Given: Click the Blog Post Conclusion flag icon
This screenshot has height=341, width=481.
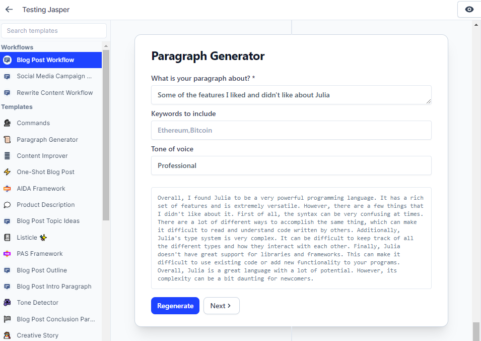Looking at the screenshot, I should [7, 319].
